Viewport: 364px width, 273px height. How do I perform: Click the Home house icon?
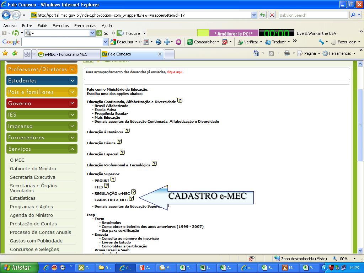pyautogui.click(x=256, y=53)
